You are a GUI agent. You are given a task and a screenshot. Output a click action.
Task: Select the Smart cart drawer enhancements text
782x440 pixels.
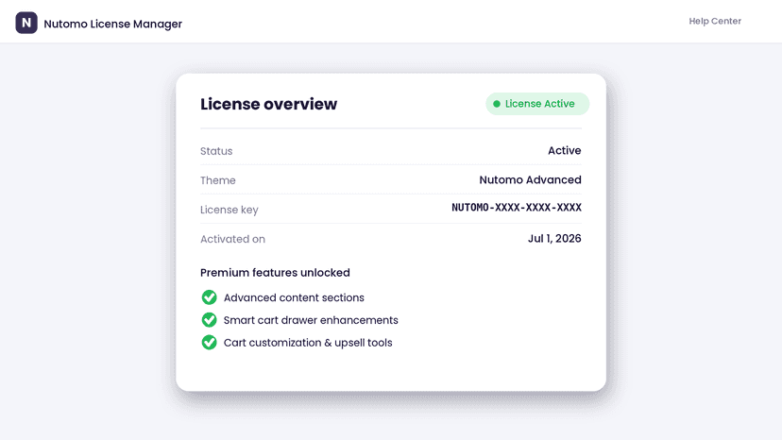[311, 320]
